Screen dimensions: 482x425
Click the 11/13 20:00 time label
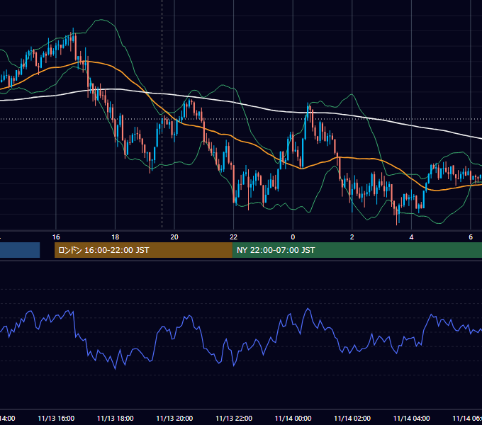point(174,418)
